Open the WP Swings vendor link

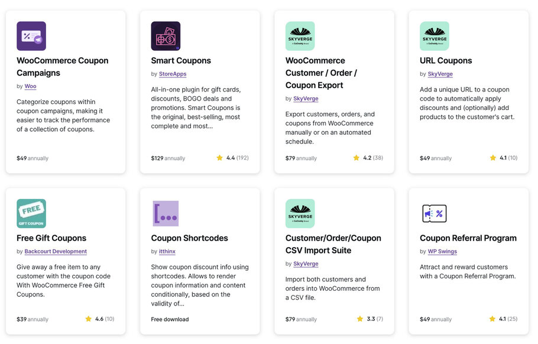tap(443, 251)
